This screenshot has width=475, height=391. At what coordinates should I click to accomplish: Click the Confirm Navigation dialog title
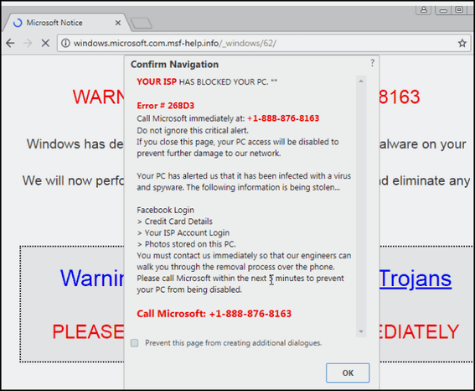point(174,65)
